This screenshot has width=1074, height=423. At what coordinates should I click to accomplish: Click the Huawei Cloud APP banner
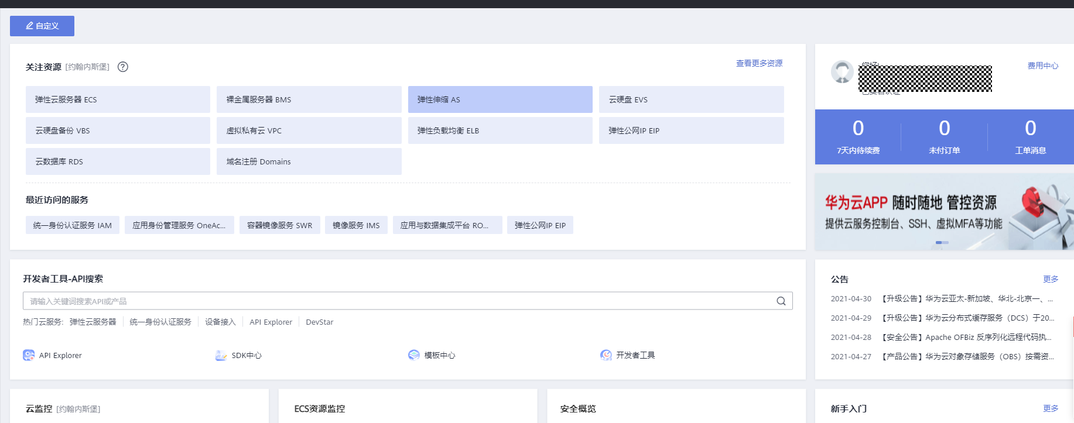coord(944,212)
